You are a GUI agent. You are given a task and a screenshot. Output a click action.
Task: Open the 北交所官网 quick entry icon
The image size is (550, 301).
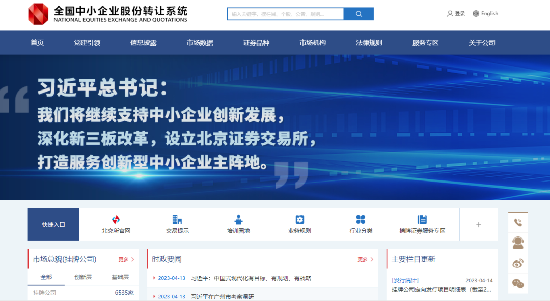point(116,220)
